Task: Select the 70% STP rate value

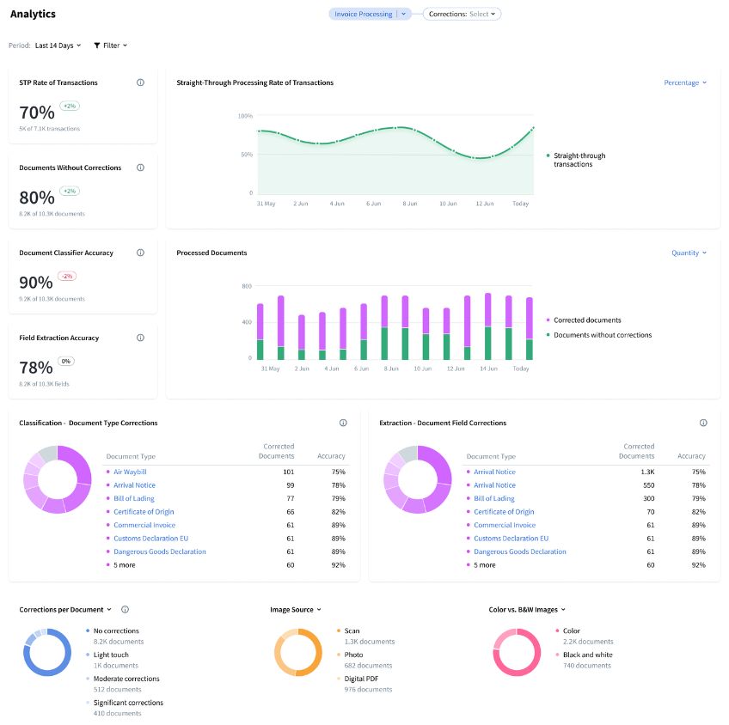Action: [x=37, y=113]
